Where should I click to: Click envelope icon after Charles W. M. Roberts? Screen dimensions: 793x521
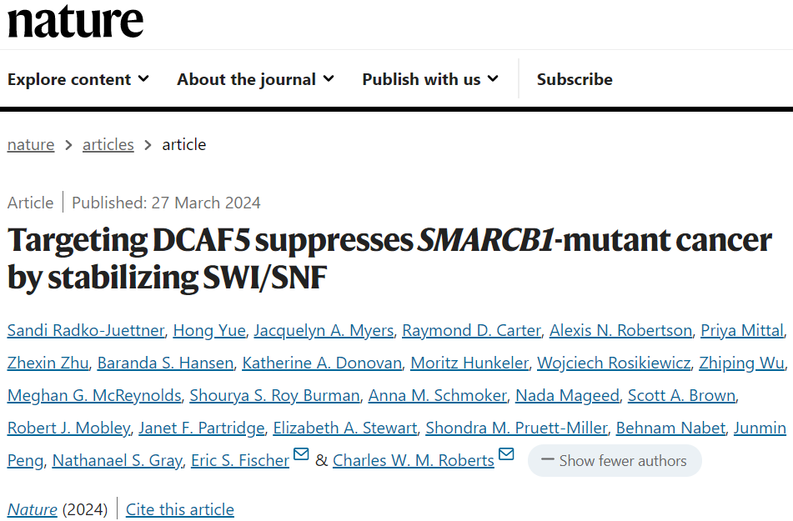(x=506, y=453)
